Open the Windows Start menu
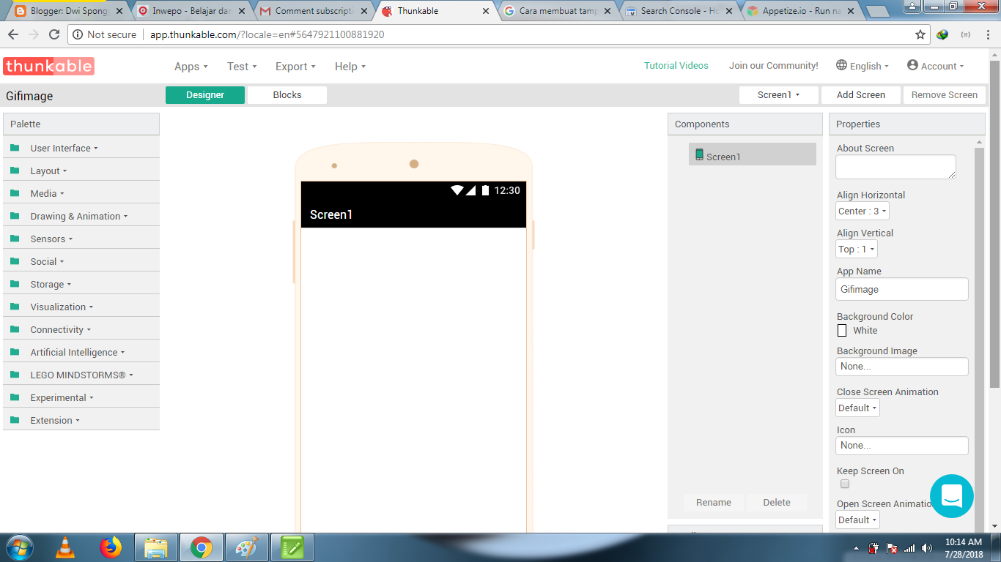Screen dimensions: 1001x562 (x=19, y=547)
